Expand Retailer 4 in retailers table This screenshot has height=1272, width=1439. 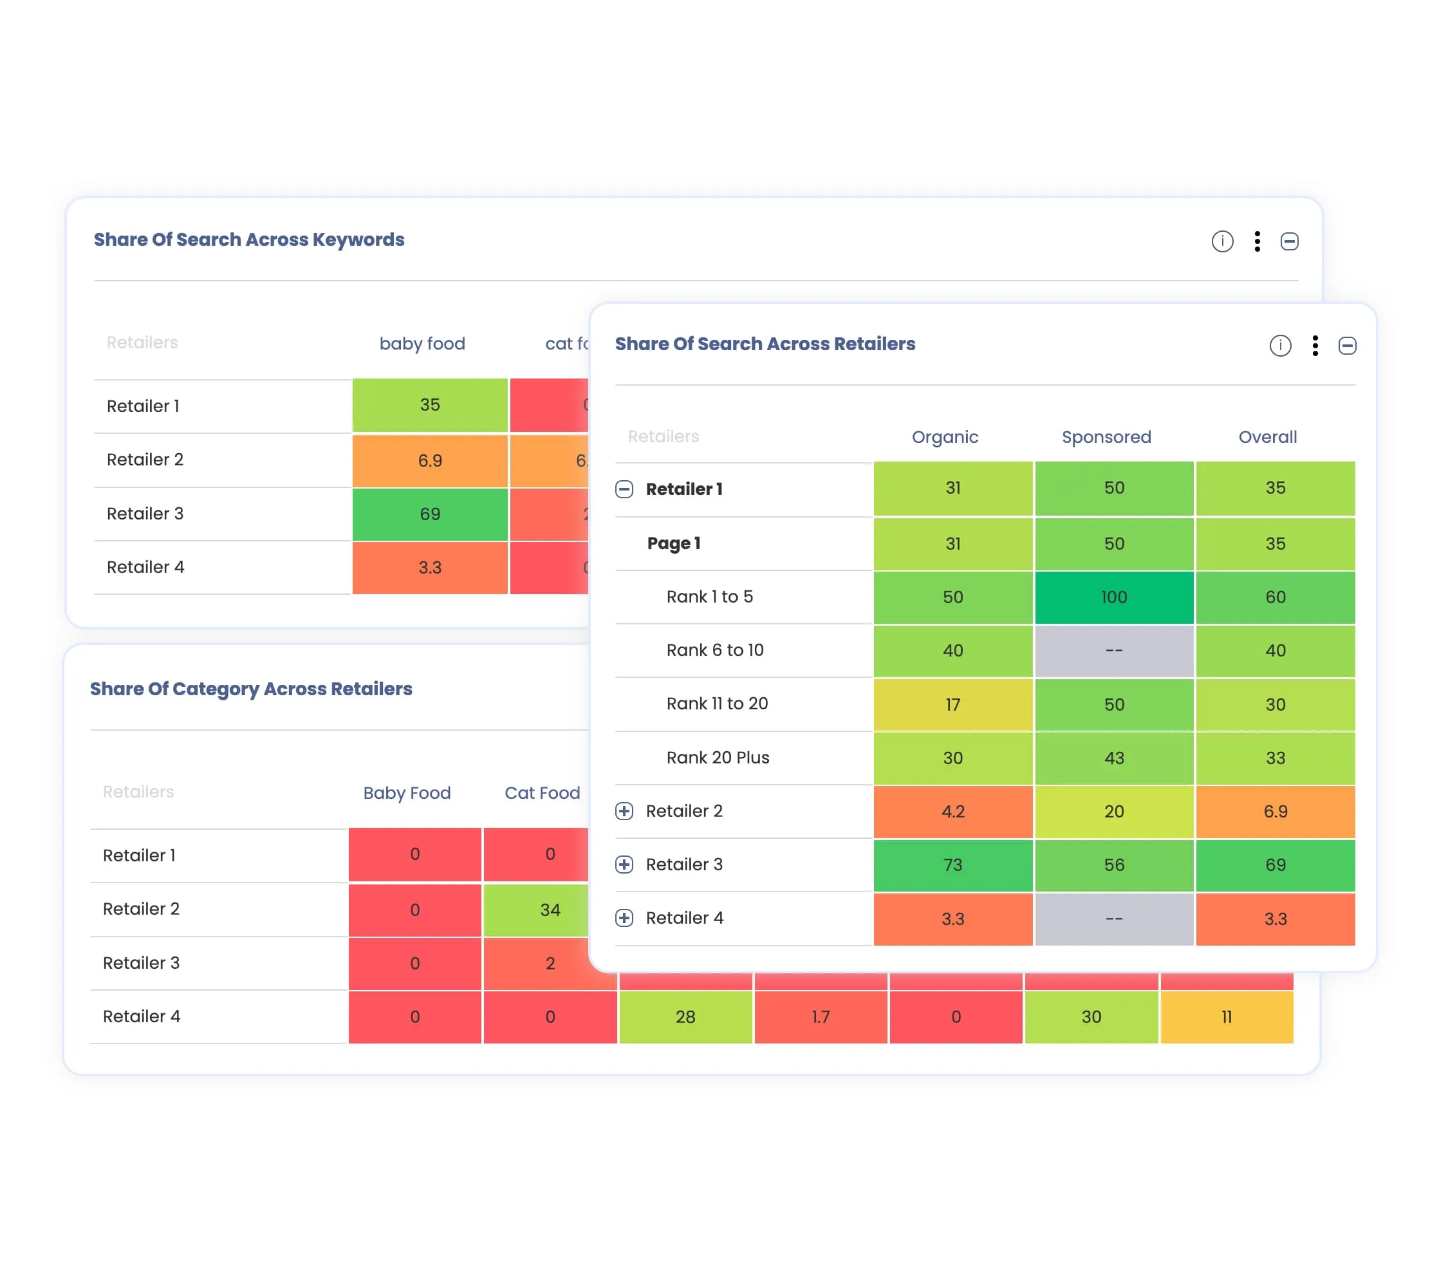click(624, 918)
